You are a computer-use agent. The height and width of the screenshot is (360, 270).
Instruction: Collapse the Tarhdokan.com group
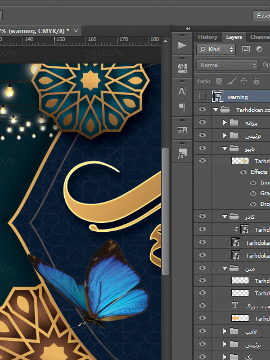click(215, 110)
